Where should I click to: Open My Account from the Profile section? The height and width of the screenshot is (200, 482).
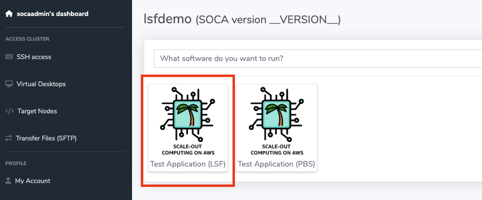point(33,181)
